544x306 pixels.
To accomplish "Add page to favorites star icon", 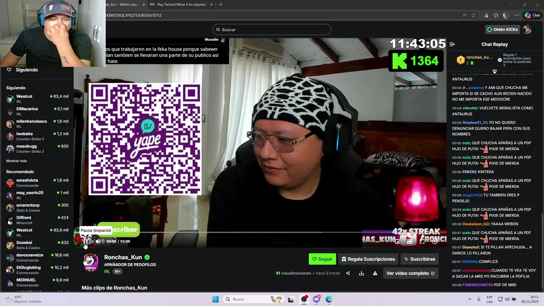I will click(474, 15).
